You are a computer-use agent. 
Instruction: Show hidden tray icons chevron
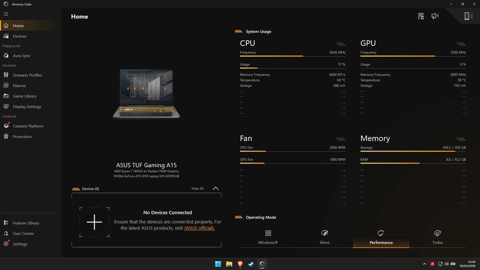tap(424, 264)
